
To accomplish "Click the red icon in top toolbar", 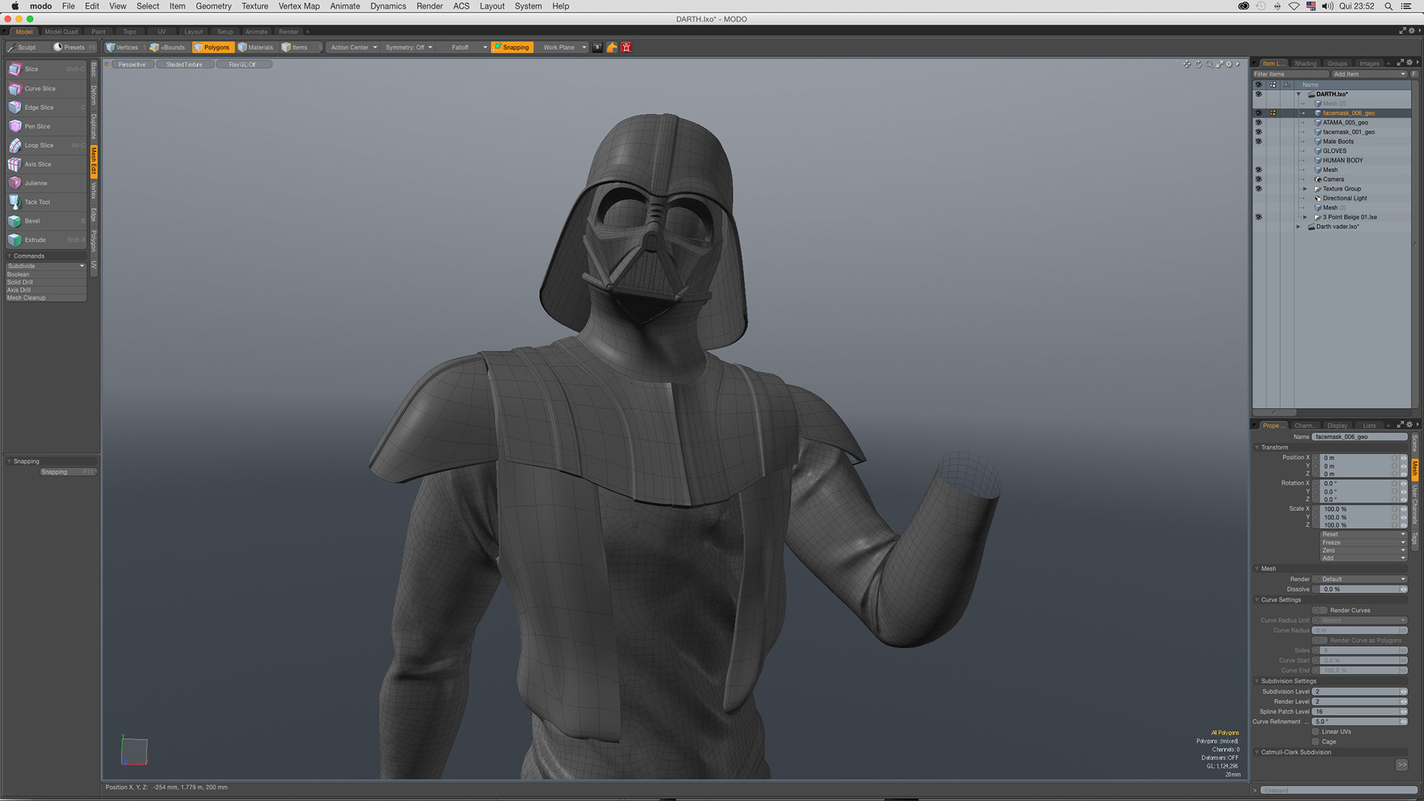I will (x=627, y=47).
